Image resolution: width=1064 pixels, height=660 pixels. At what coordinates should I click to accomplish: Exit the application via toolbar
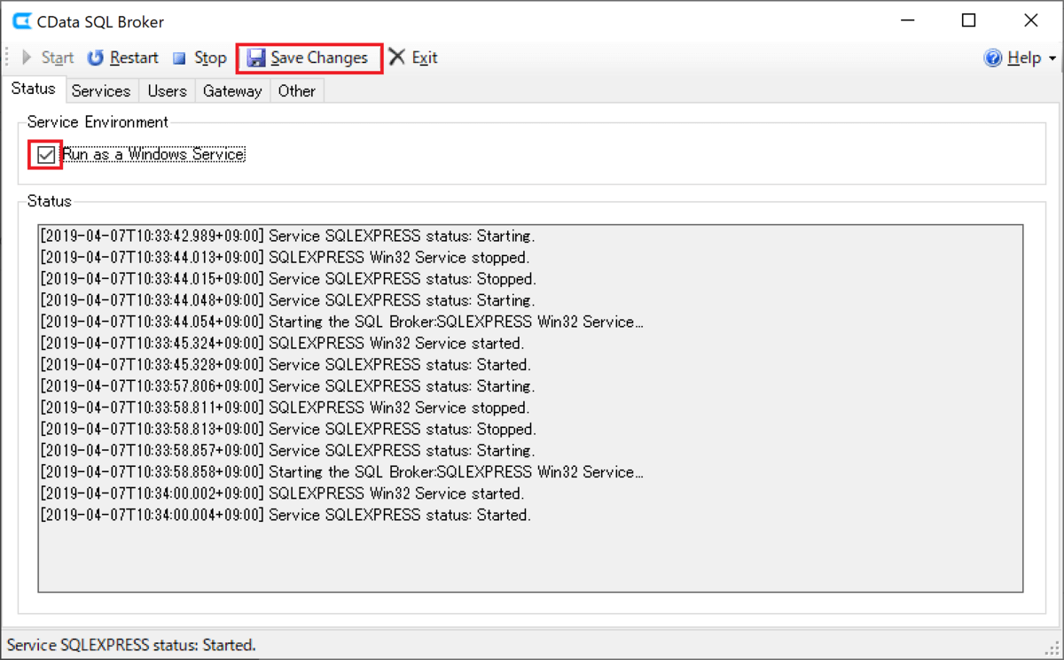tap(414, 58)
